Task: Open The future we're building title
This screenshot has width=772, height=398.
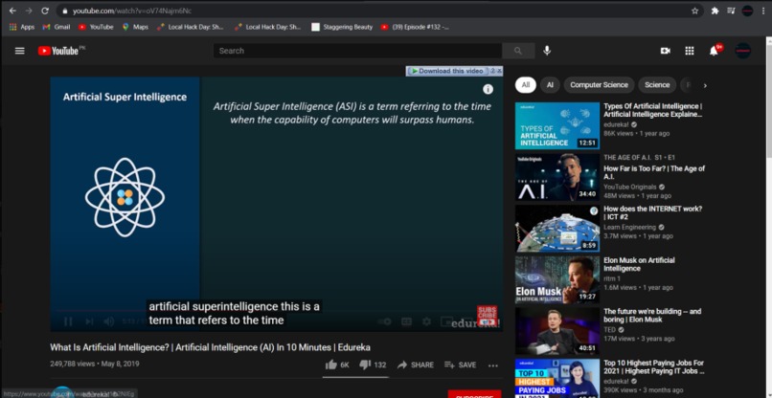Action: pyautogui.click(x=652, y=316)
